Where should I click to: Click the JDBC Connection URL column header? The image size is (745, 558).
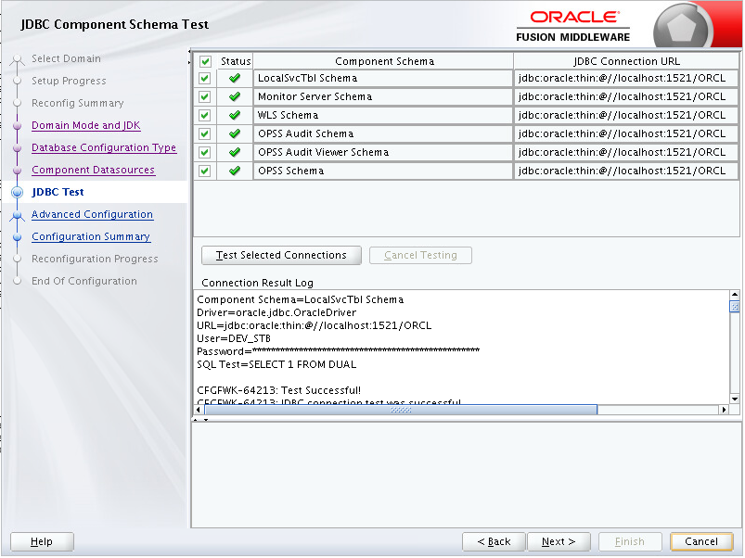(626, 61)
